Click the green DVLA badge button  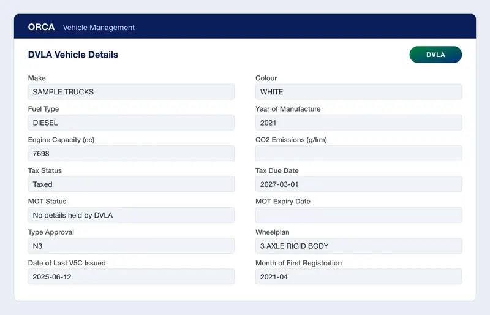pos(435,55)
